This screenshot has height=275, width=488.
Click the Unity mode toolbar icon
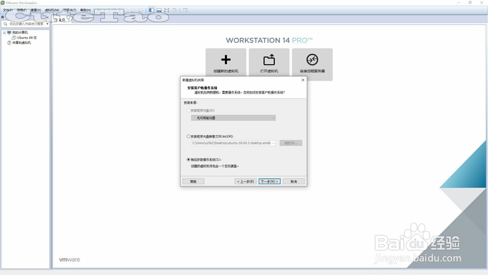point(175,10)
